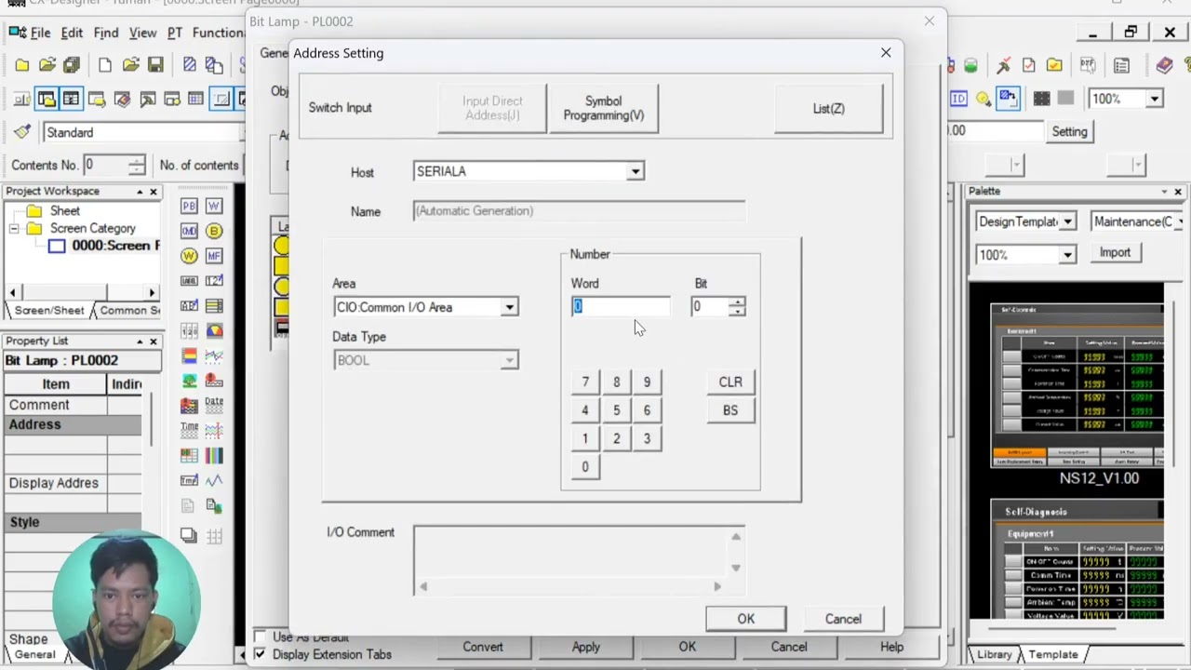1191x670 pixels.
Task: Toggle the Use As Default checkbox
Action: 260,636
